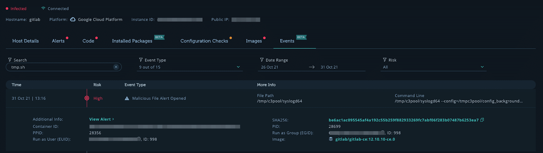Copy the SHA256 hash value

point(482,120)
